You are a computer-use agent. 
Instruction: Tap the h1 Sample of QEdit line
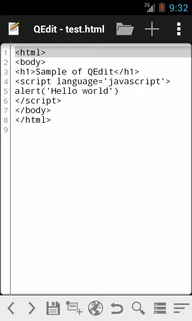click(77, 72)
